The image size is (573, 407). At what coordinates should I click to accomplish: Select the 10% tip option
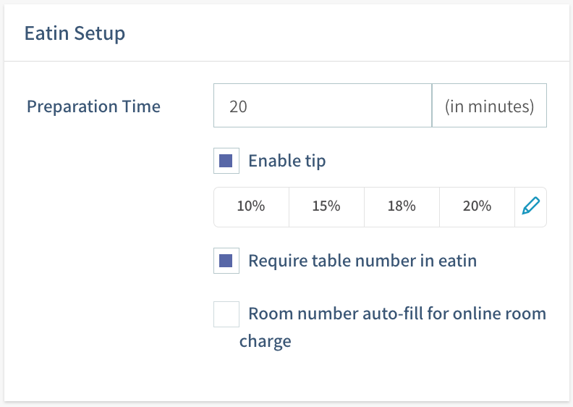pyautogui.click(x=251, y=206)
